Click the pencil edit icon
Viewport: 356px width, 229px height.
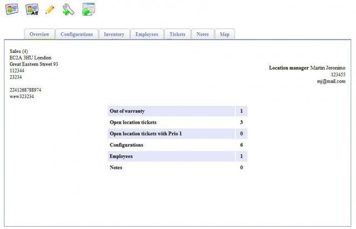(50, 10)
